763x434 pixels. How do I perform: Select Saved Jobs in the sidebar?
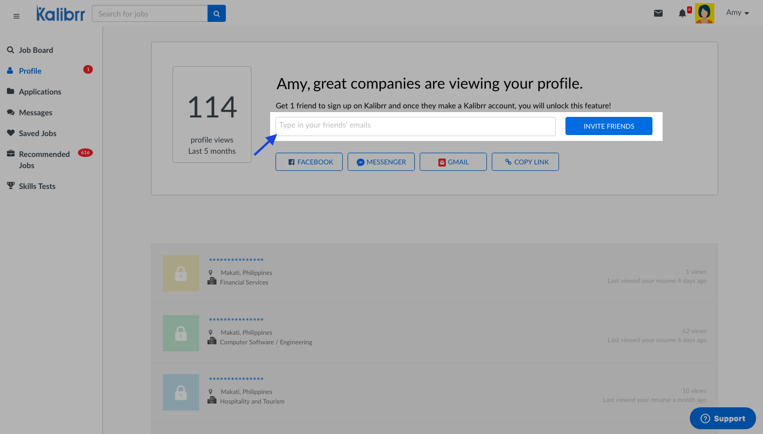click(37, 133)
